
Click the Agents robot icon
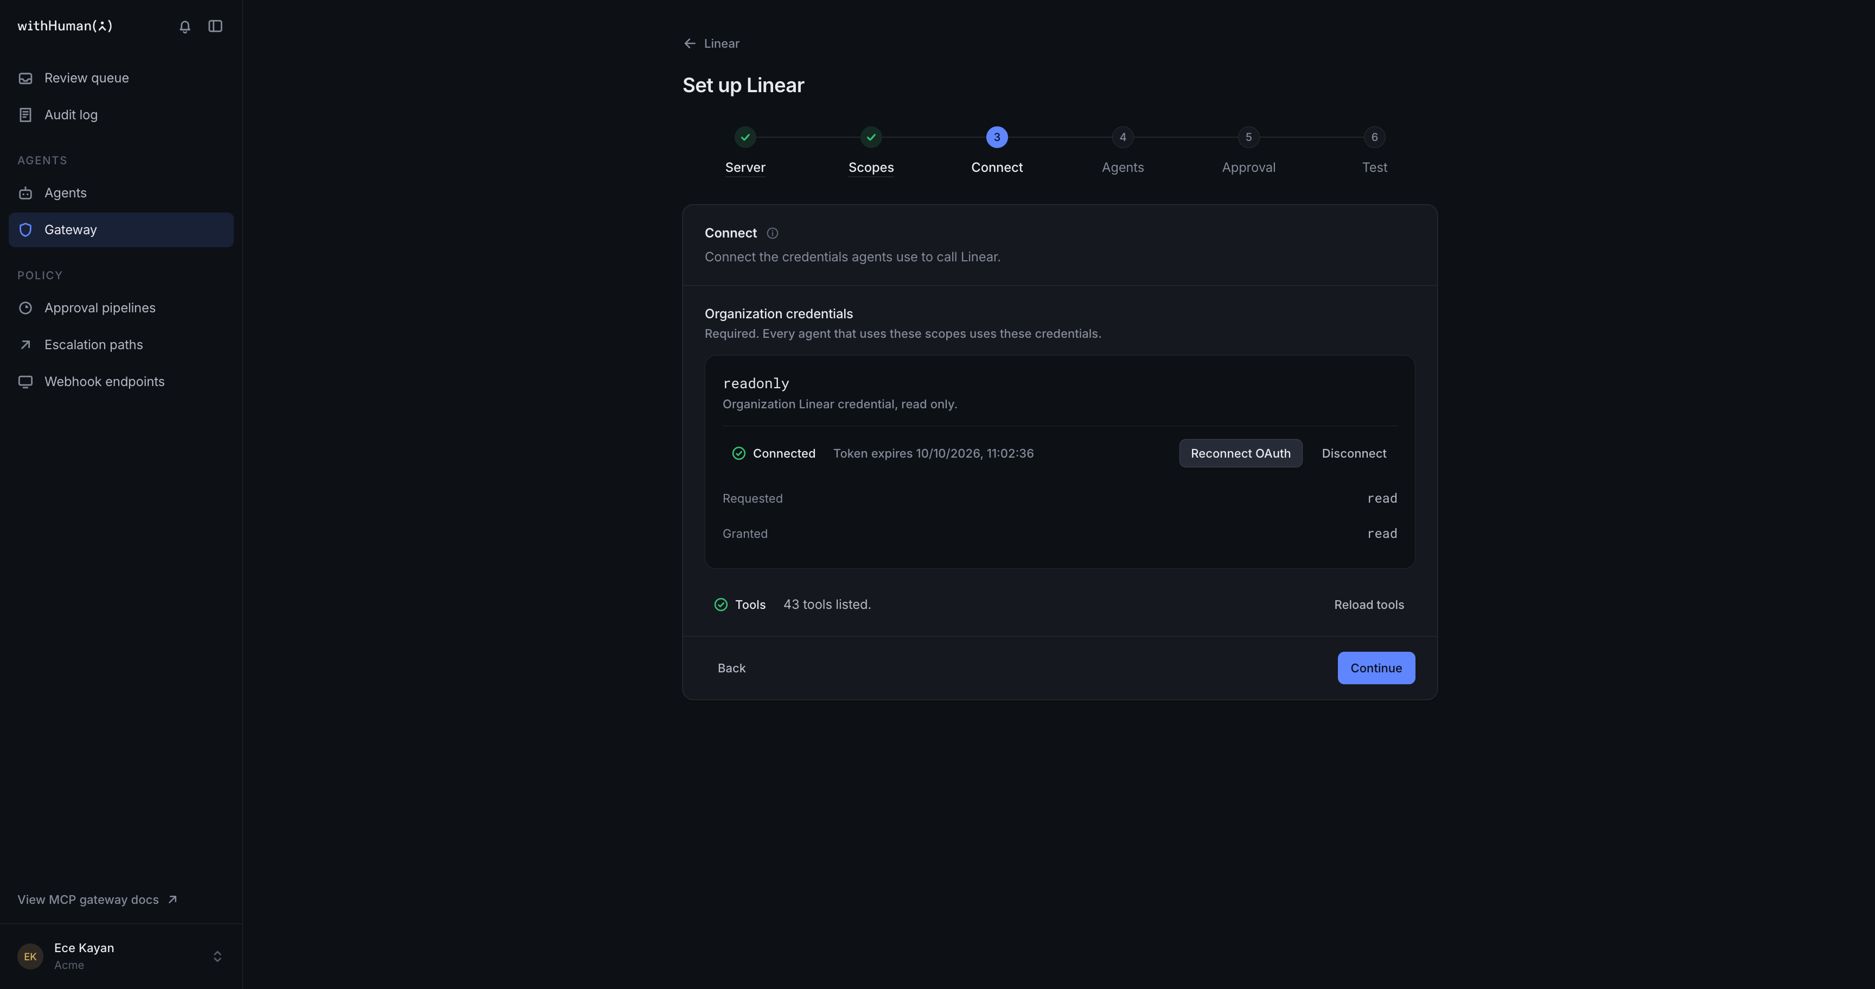(x=25, y=192)
